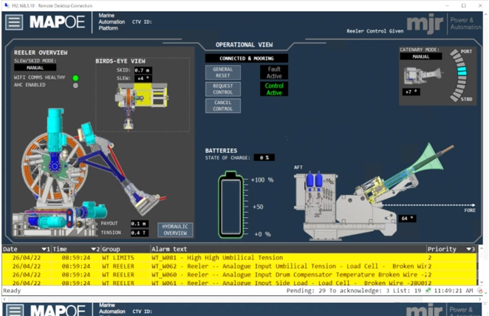The width and height of the screenshot is (489, 316).
Task: Click the alarm icon at the status bar end
Action: tap(479, 290)
